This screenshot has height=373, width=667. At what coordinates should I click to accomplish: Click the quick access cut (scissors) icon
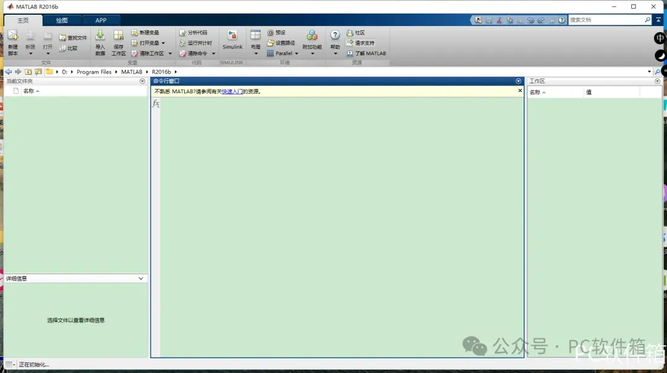point(499,20)
